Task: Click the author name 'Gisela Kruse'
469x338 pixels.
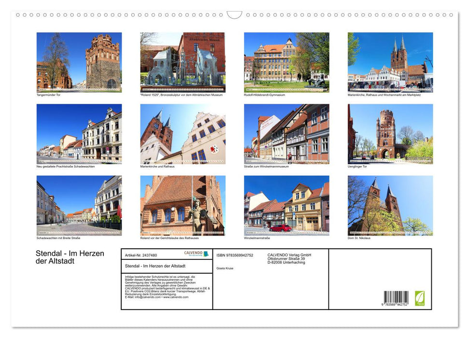Action: pos(225,268)
